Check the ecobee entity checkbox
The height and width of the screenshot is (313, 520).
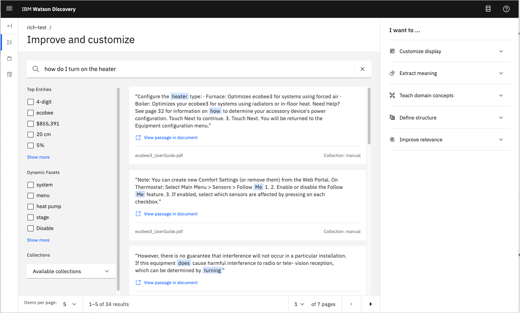click(31, 113)
